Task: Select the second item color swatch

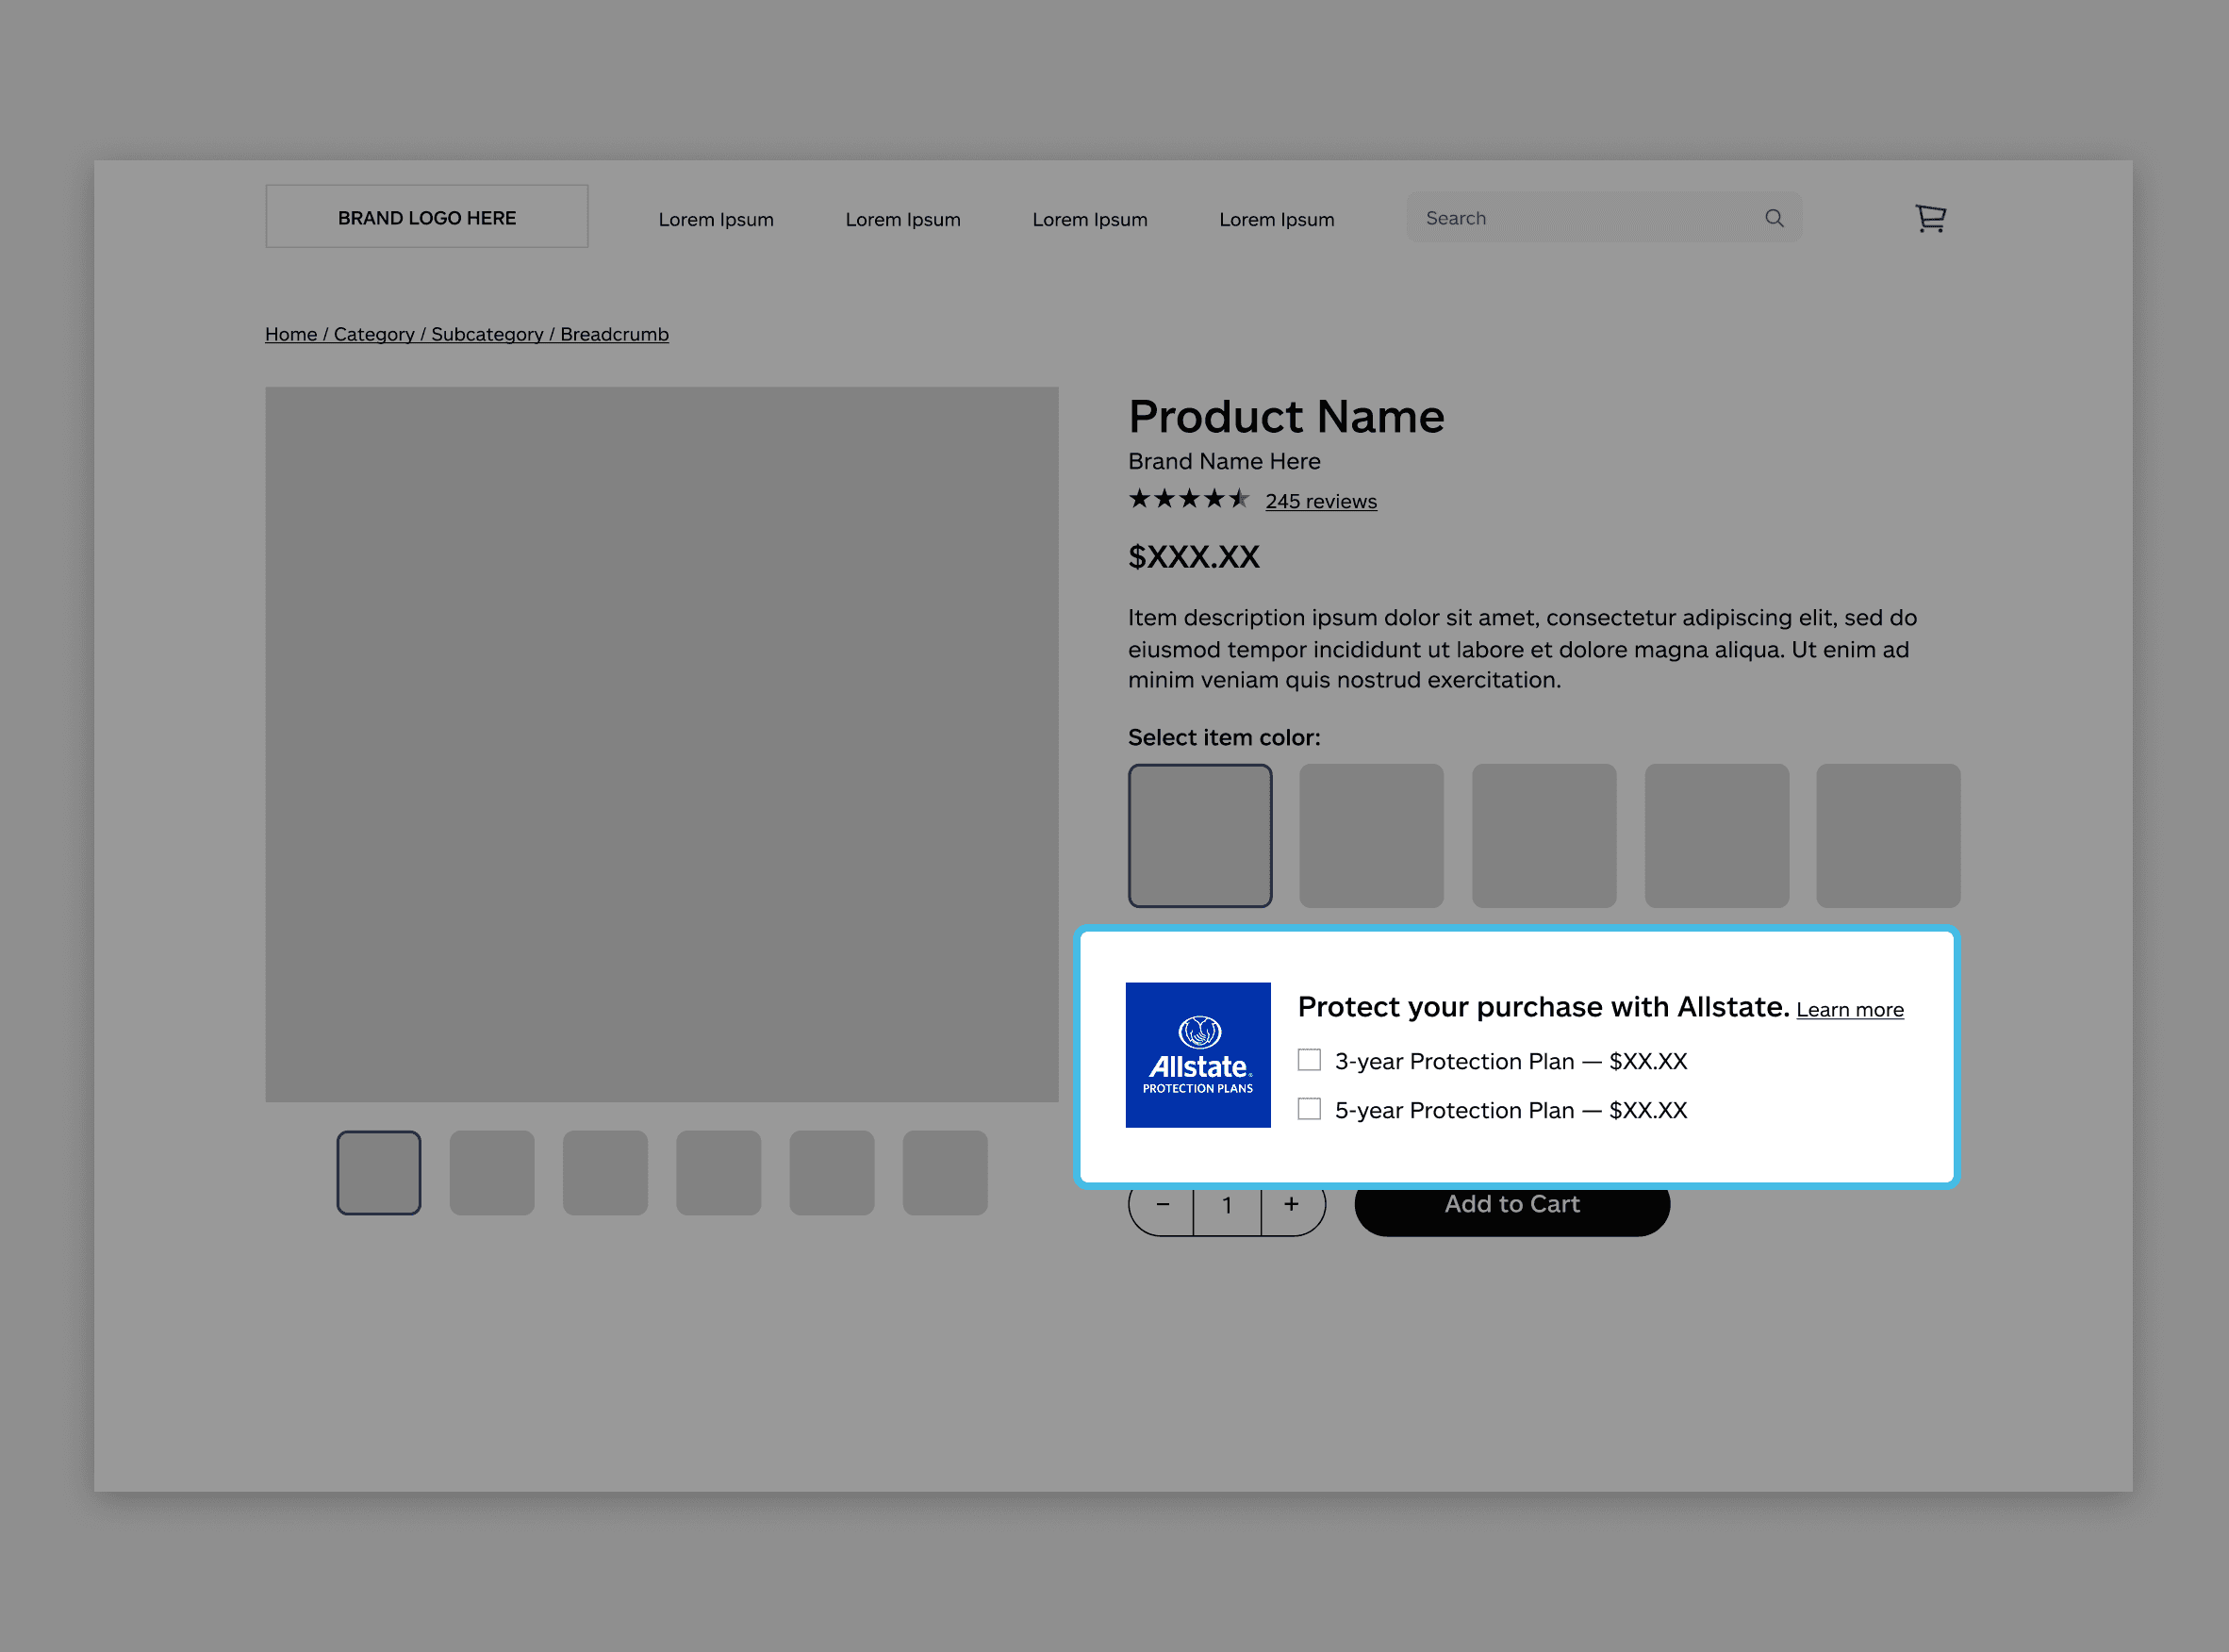Action: [x=1372, y=836]
